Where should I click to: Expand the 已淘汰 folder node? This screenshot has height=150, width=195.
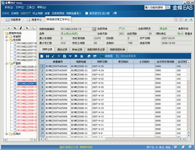tap(7, 134)
